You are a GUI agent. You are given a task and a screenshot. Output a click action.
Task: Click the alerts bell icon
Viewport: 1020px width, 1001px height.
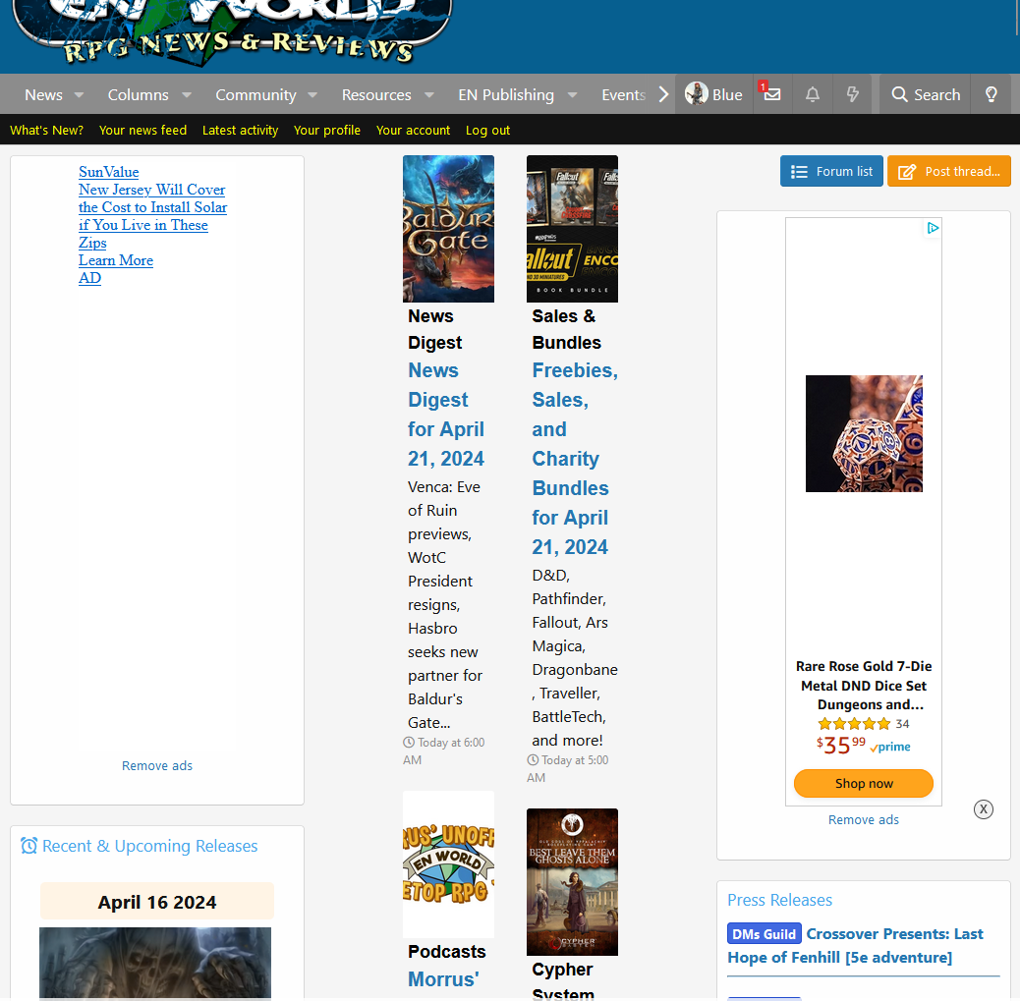813,94
